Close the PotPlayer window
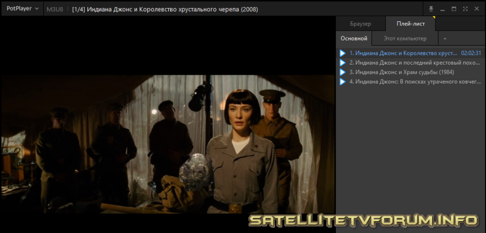Image resolution: width=486 pixels, height=233 pixels. point(477,9)
